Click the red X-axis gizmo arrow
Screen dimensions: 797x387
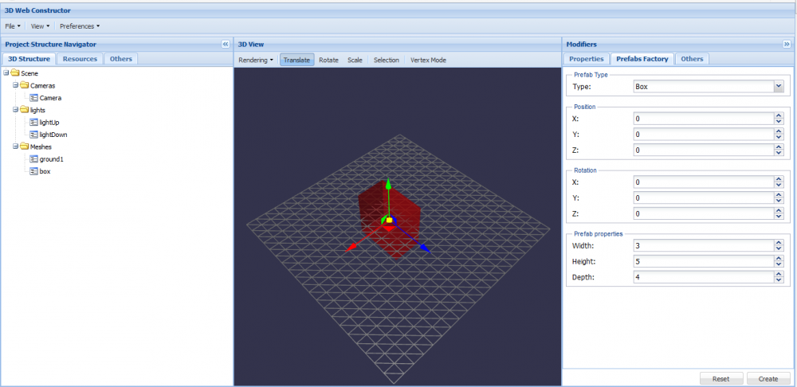click(351, 248)
